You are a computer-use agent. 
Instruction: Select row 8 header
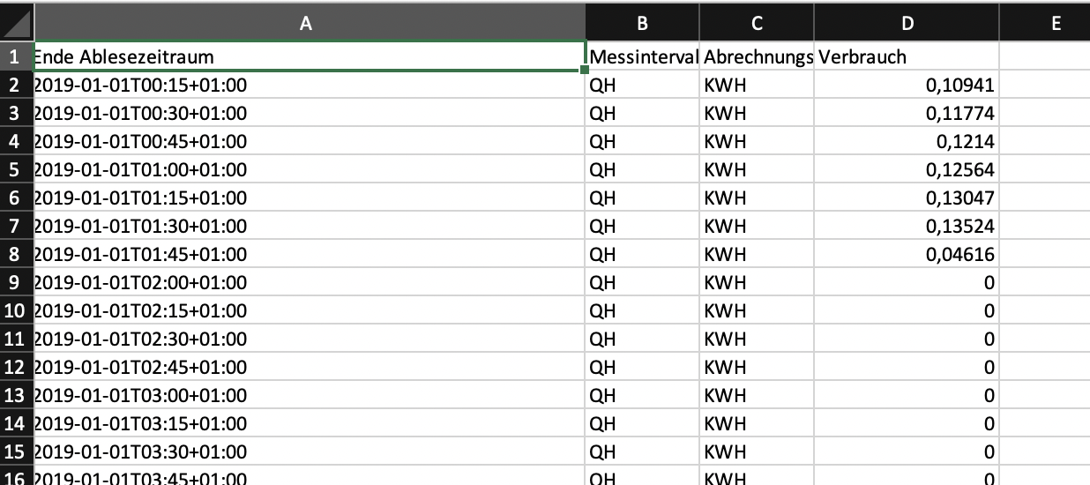(16, 254)
